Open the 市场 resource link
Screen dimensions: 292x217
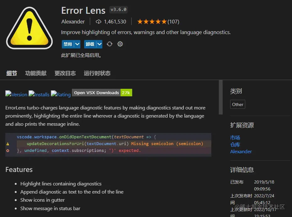coord(235,138)
